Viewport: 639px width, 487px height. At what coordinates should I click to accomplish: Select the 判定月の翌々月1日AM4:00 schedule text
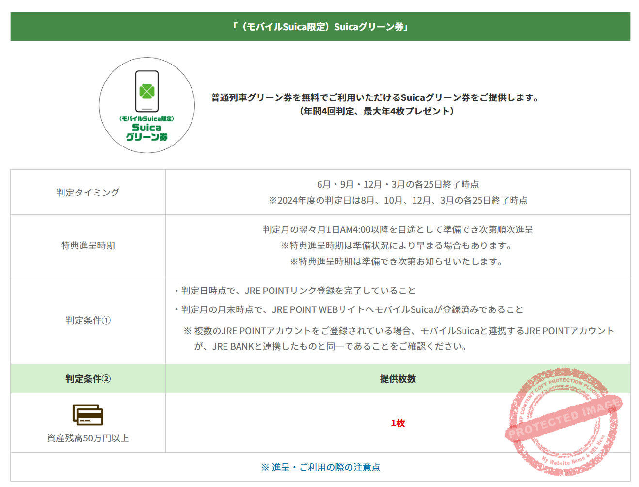[x=397, y=229]
